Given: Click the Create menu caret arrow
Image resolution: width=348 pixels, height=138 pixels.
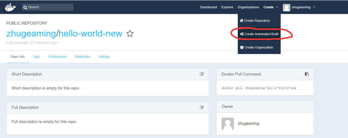Looking at the screenshot, I should (277, 7).
